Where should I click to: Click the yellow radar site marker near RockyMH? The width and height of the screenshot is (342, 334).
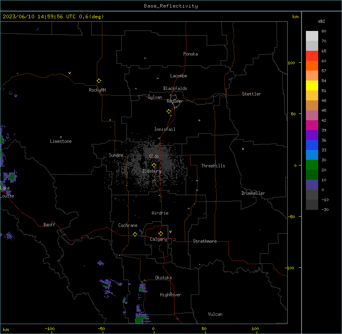pyautogui.click(x=99, y=81)
